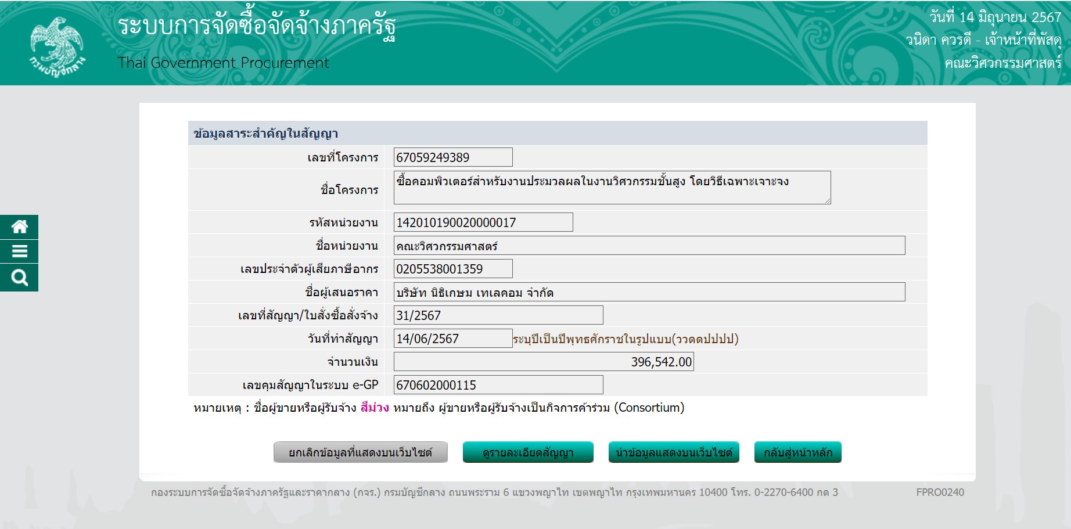Click the ชื่อหน่วยงาน field showing คณะวิศวกรรมศาสตร์
The height and width of the screenshot is (529, 1071).
(x=649, y=246)
